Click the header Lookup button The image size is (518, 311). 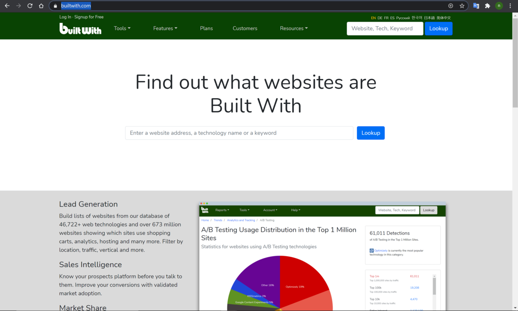(x=439, y=28)
